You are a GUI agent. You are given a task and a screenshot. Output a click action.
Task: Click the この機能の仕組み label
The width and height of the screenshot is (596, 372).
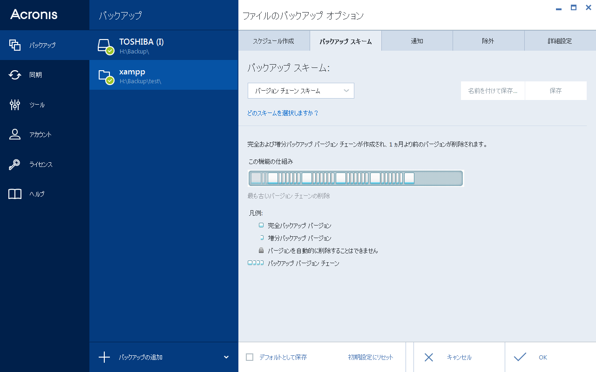(271, 161)
